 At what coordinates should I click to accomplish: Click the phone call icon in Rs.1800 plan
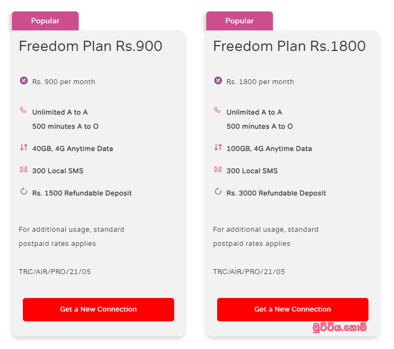coord(218,110)
